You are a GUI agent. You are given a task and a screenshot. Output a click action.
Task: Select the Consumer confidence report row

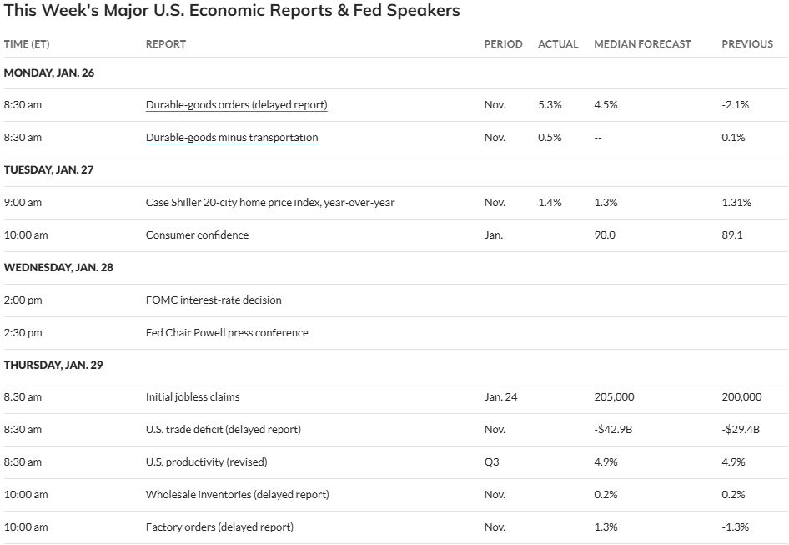click(x=197, y=235)
